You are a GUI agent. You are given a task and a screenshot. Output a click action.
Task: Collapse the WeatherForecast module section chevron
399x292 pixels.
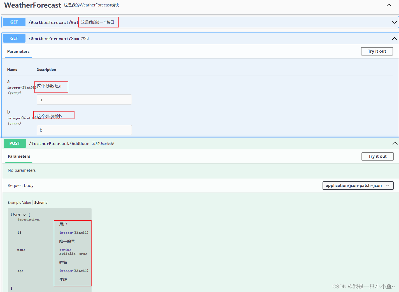[389, 5]
